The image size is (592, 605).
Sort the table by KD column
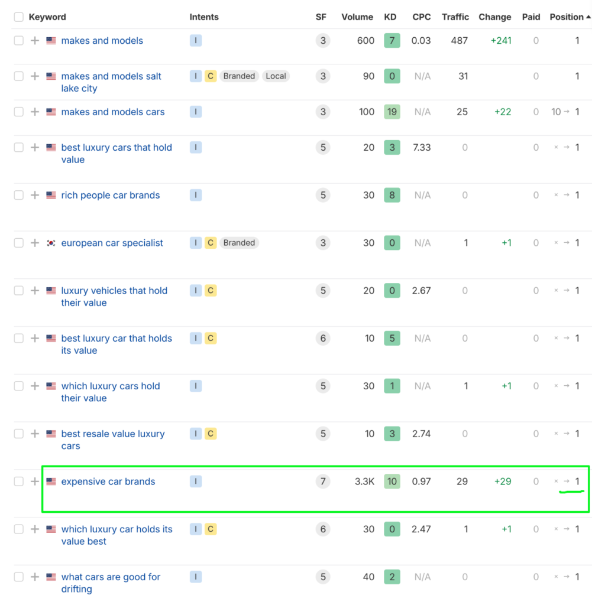390,17
